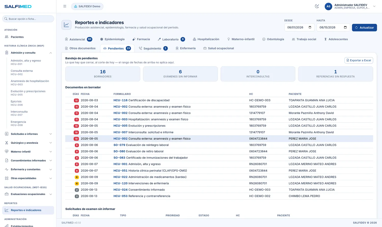
Task: Edit the Desde date field 08/01/2026
Action: tap(299, 27)
